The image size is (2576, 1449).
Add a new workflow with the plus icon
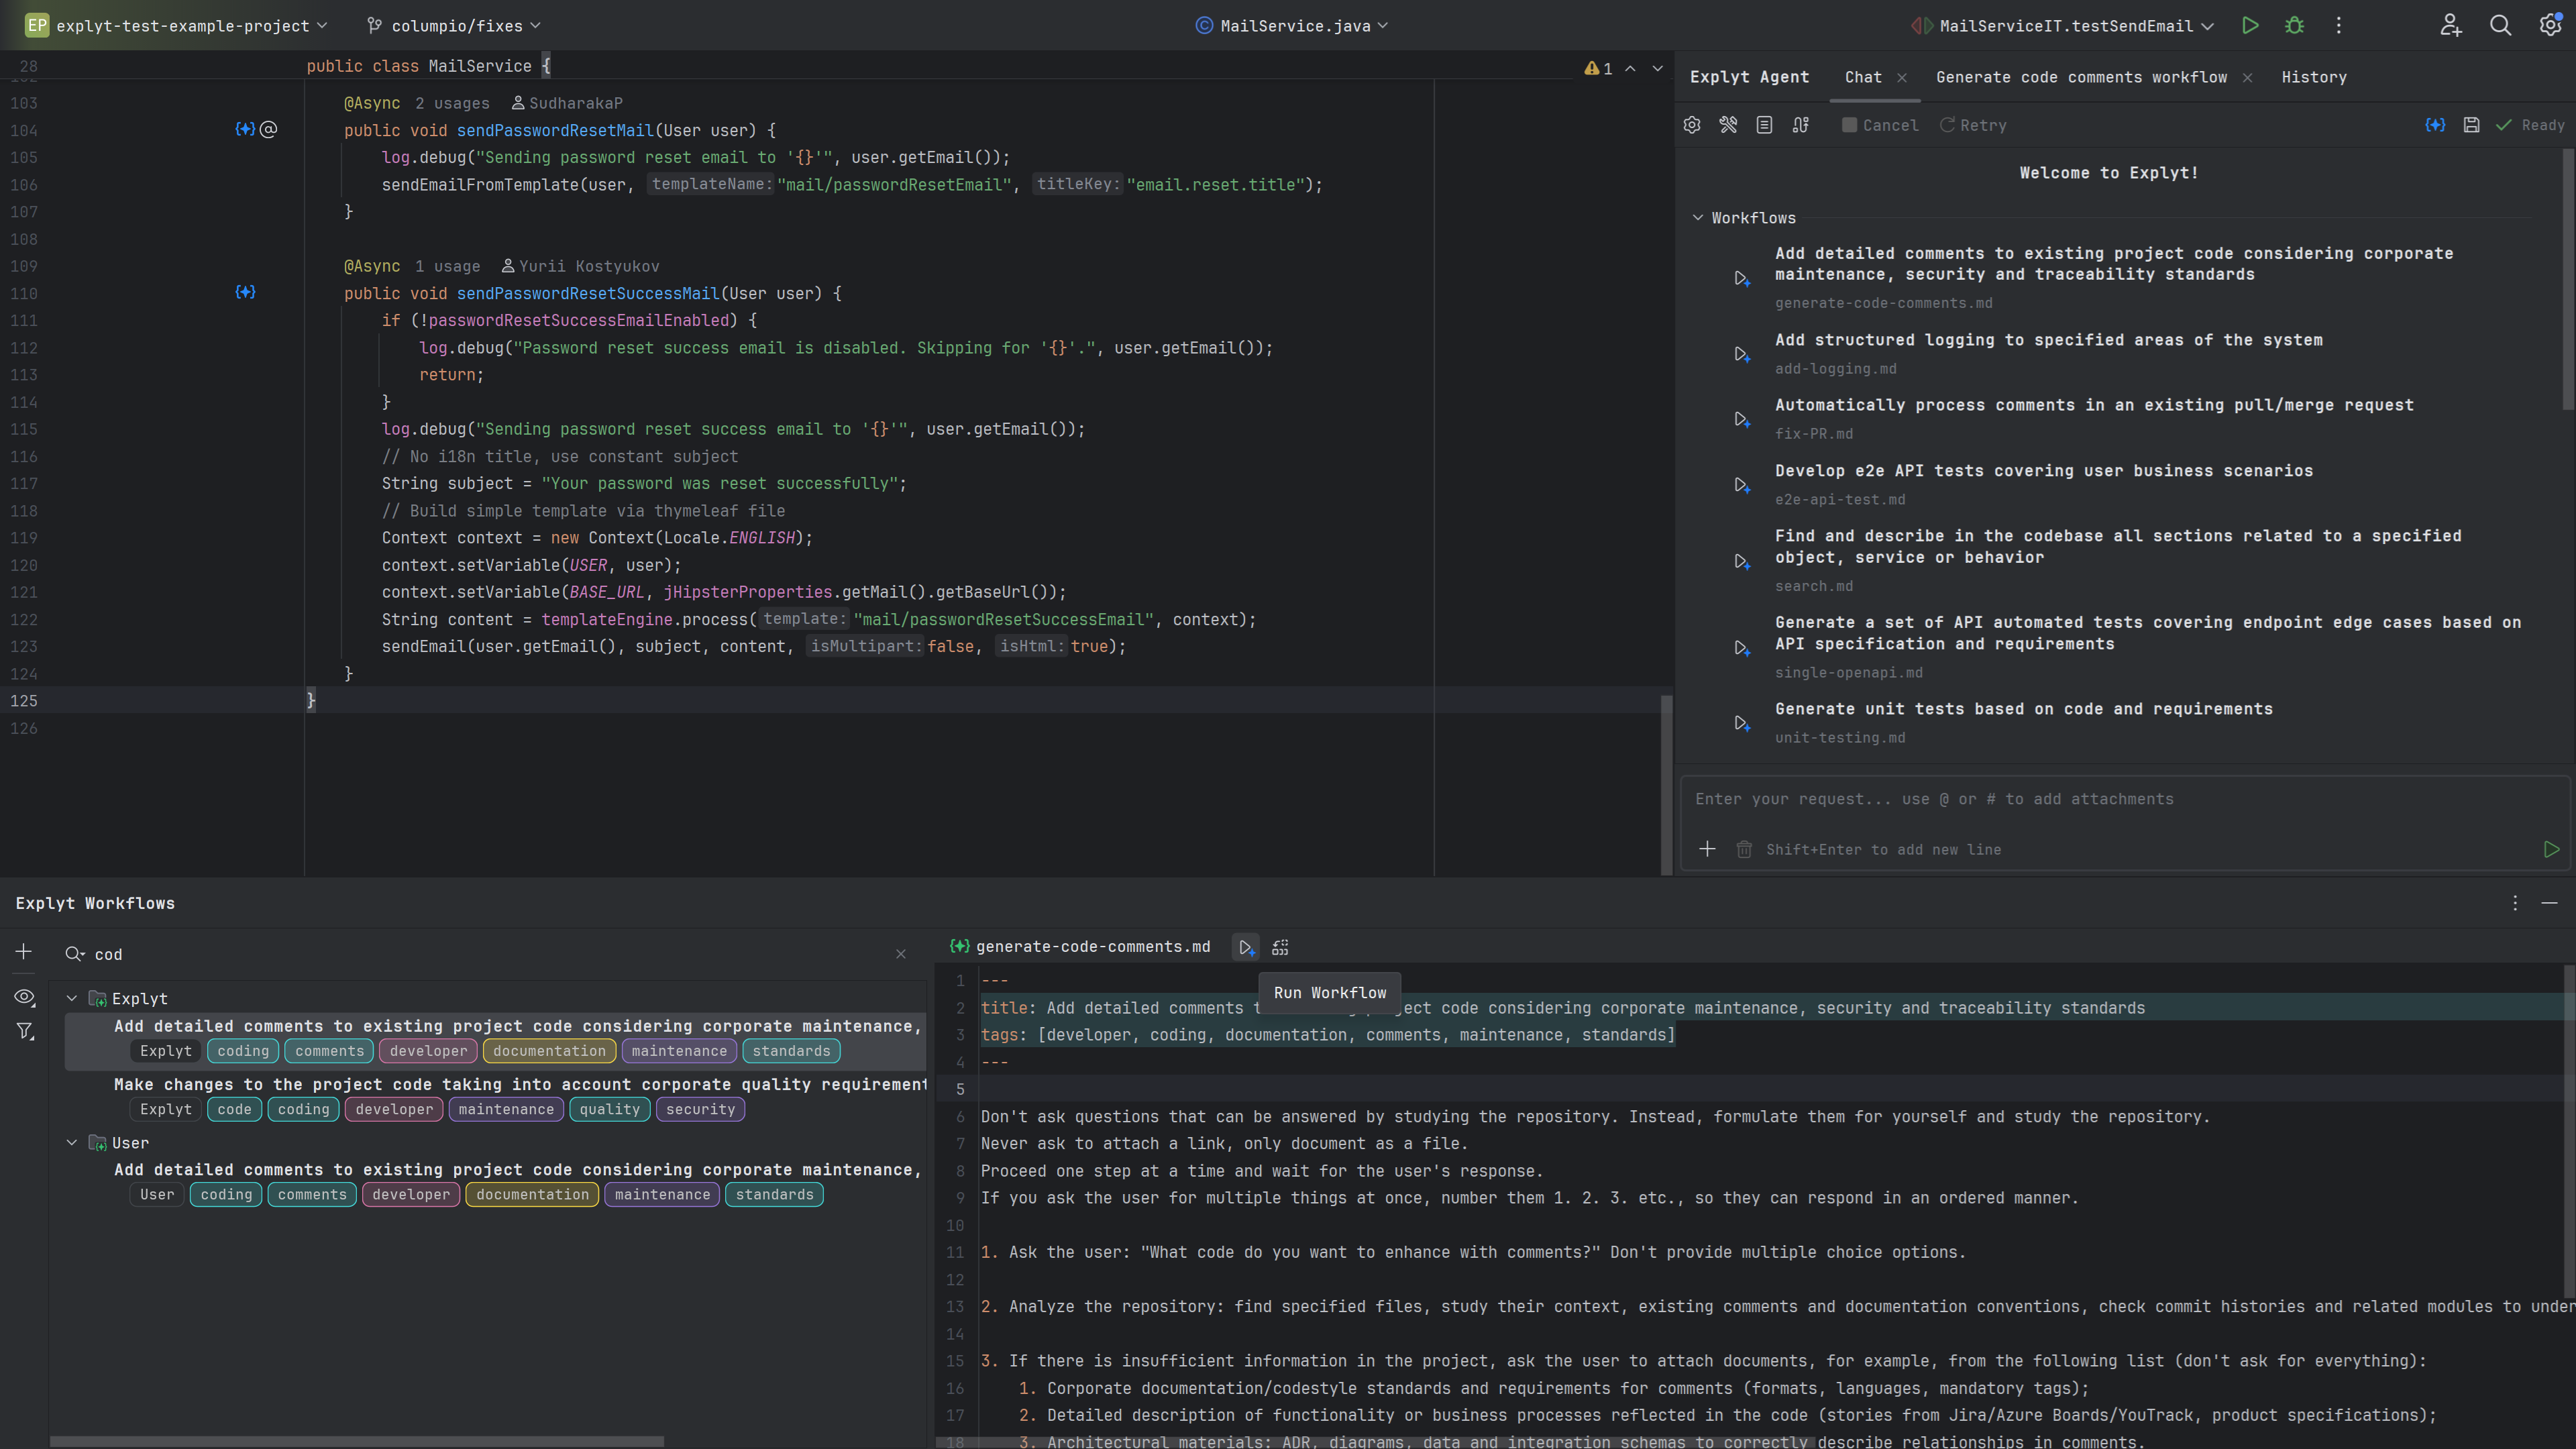coord(23,952)
